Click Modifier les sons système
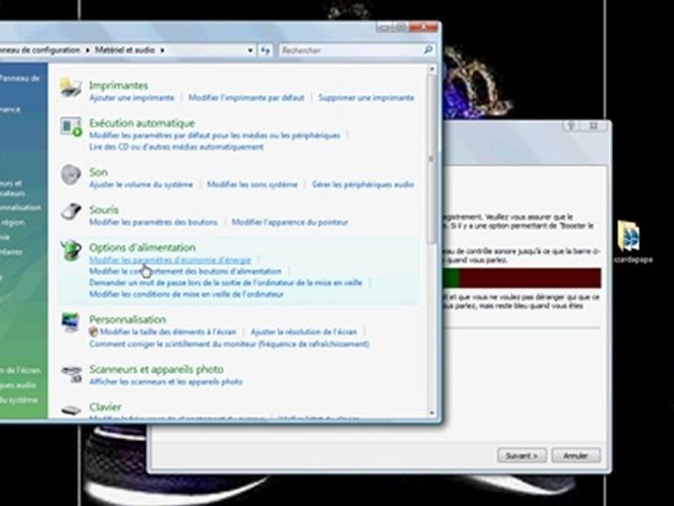 point(252,185)
